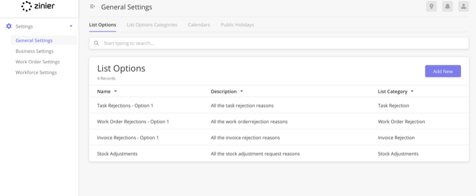This screenshot has height=196, width=476.
Task: Open the Stock Adjustments row
Action: pyautogui.click(x=279, y=154)
